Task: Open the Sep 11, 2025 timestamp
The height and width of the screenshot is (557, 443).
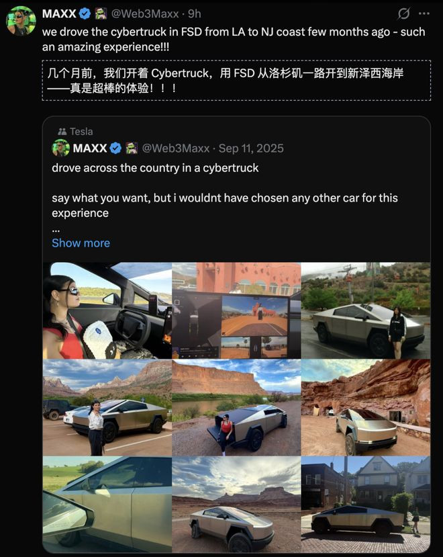Action: tap(251, 148)
